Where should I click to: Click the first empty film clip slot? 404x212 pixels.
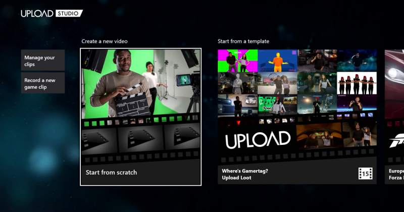click(x=98, y=139)
